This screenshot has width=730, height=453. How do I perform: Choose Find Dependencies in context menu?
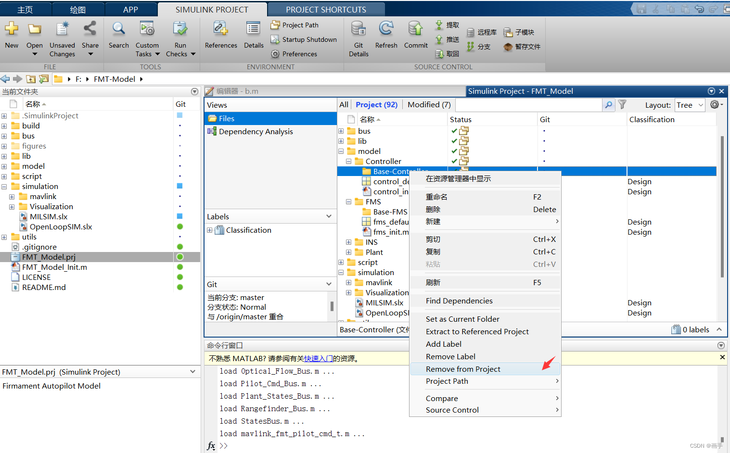click(x=485, y=301)
